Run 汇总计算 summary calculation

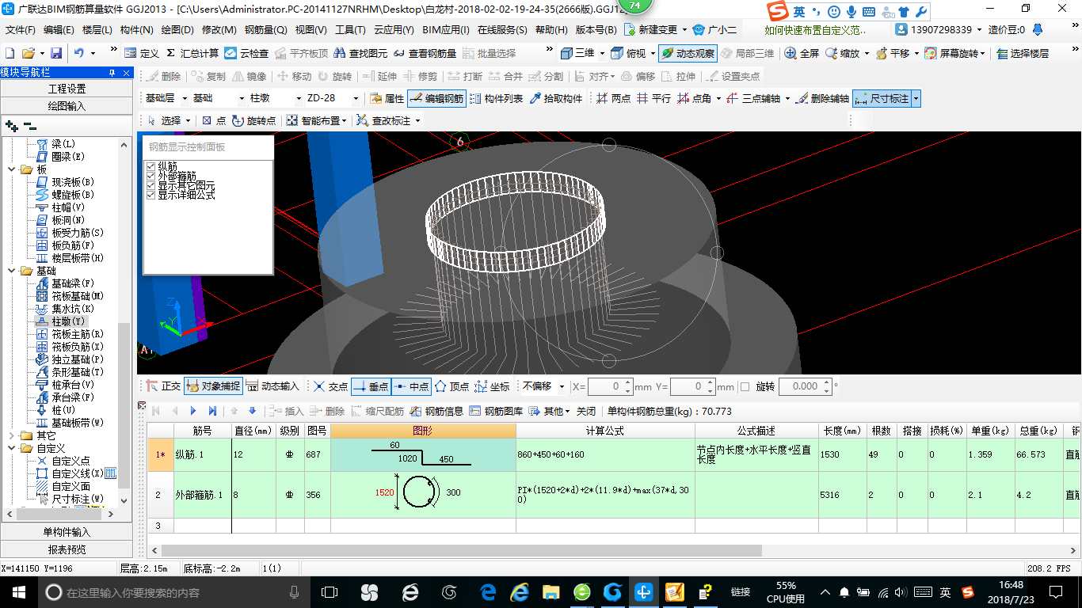click(192, 53)
